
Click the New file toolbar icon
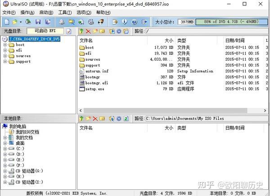tap(7, 22)
